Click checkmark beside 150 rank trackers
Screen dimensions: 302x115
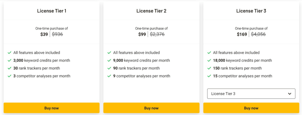tap(209, 68)
